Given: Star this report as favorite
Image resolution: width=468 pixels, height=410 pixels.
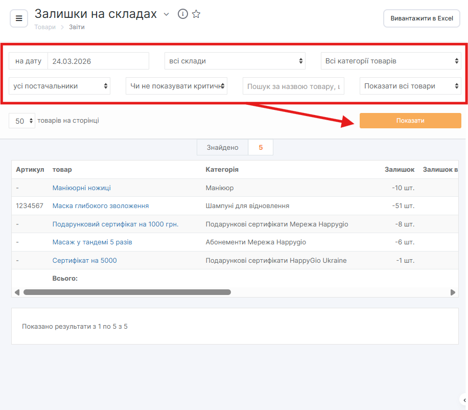Looking at the screenshot, I should coord(196,14).
